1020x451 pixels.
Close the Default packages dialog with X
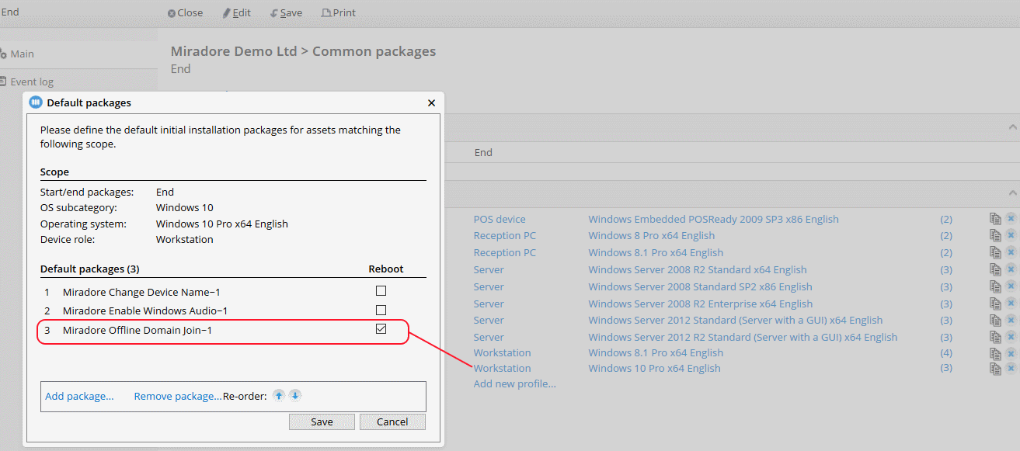pos(432,102)
